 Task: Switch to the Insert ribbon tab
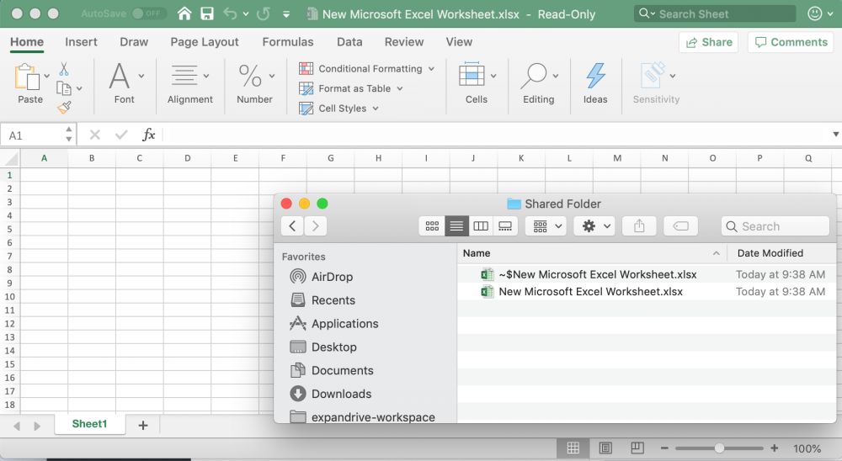81,42
